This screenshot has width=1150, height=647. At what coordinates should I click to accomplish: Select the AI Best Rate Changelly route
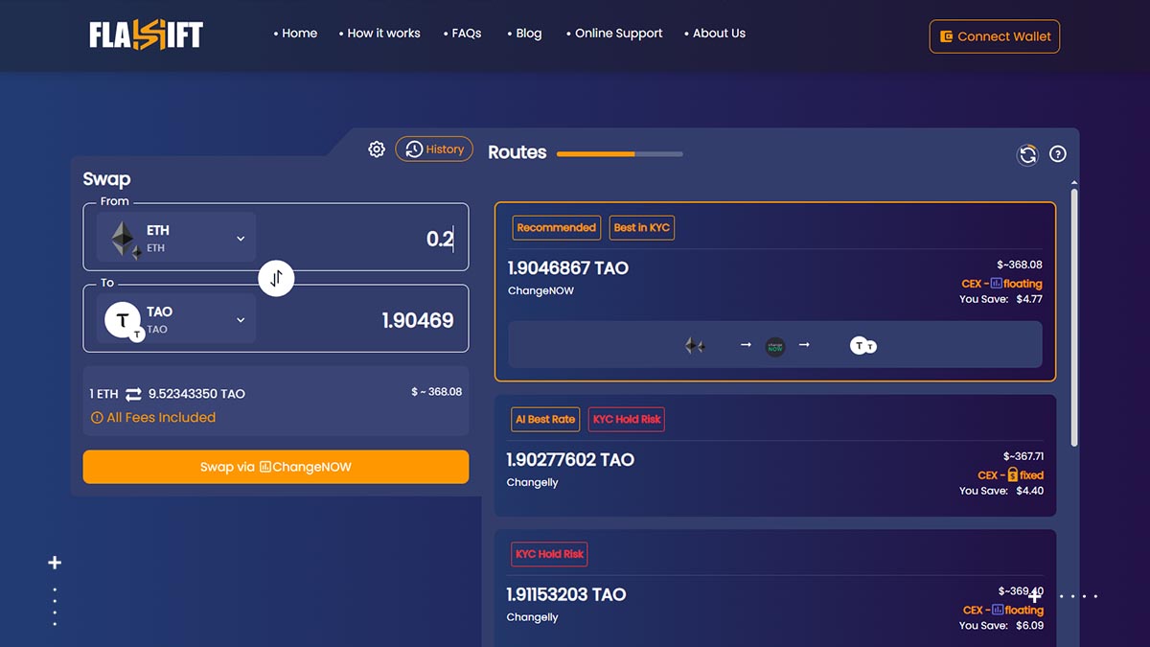pyautogui.click(x=775, y=456)
